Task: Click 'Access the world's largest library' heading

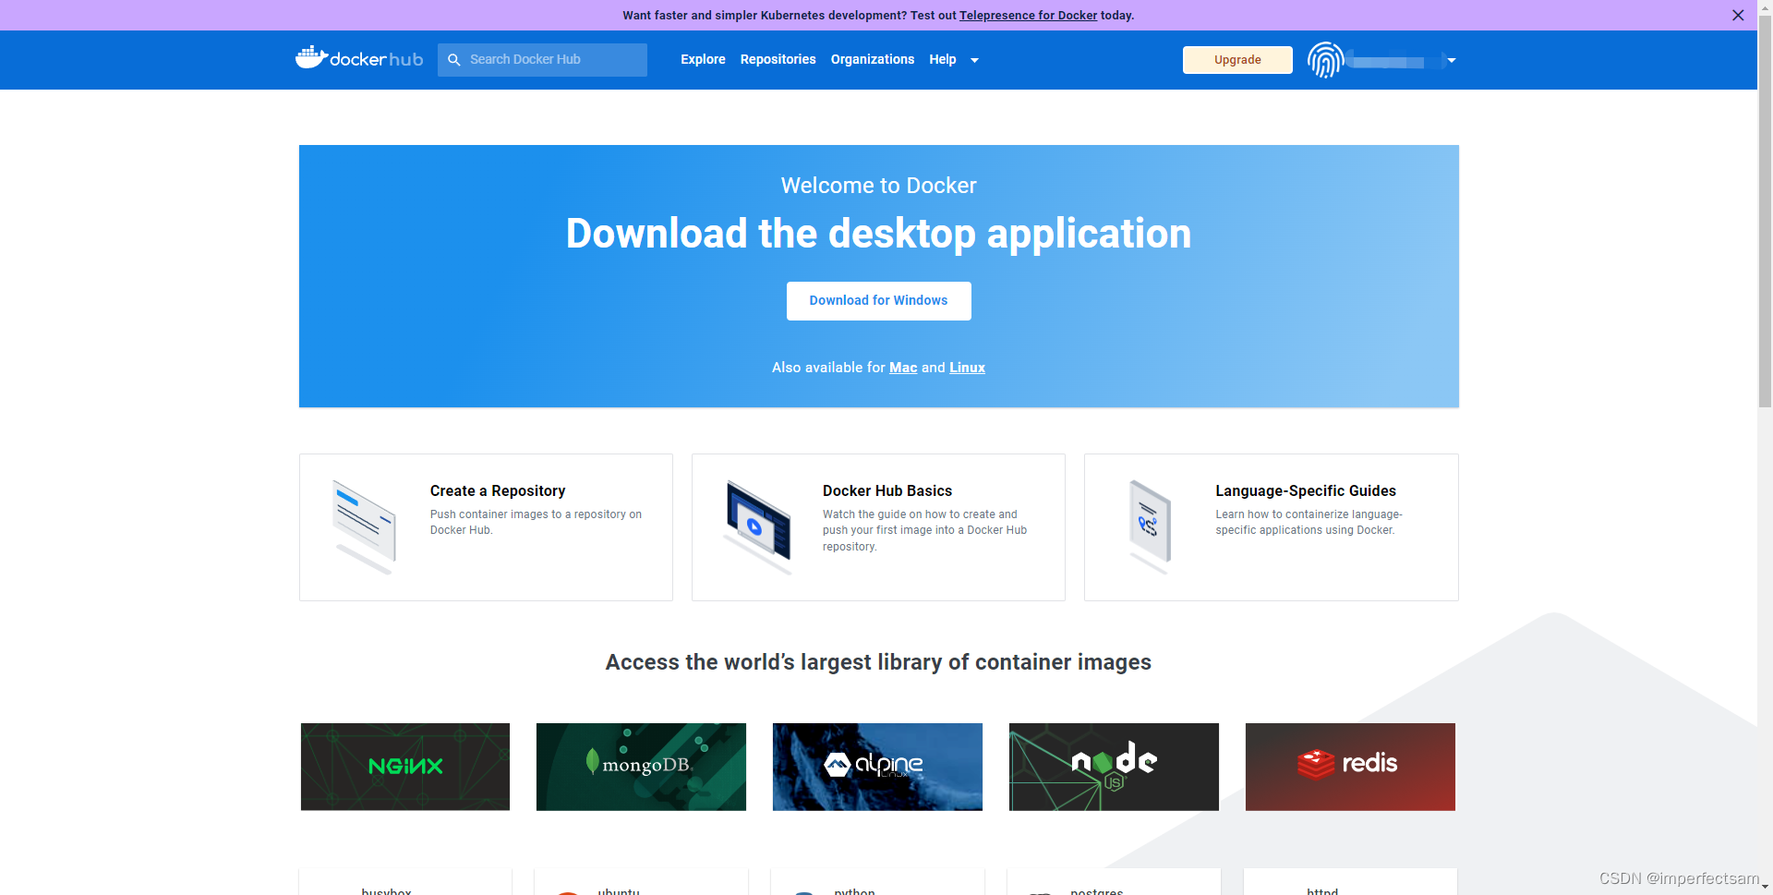Action: 878,662
